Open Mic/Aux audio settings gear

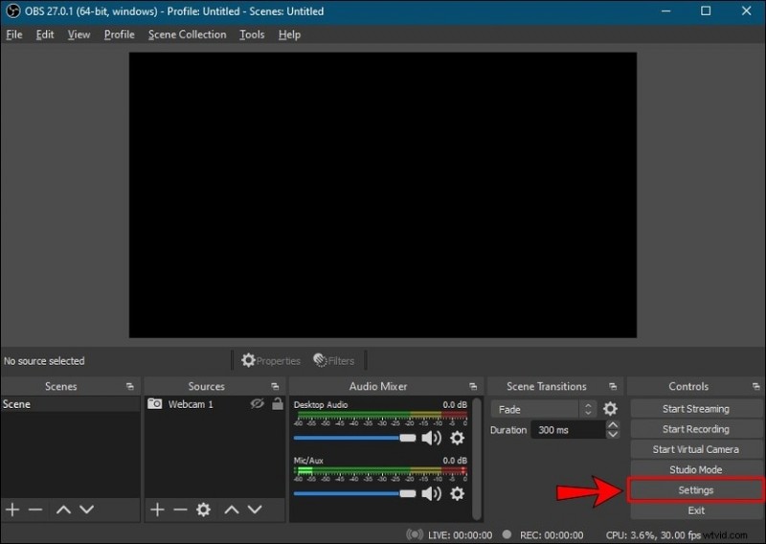(x=457, y=493)
